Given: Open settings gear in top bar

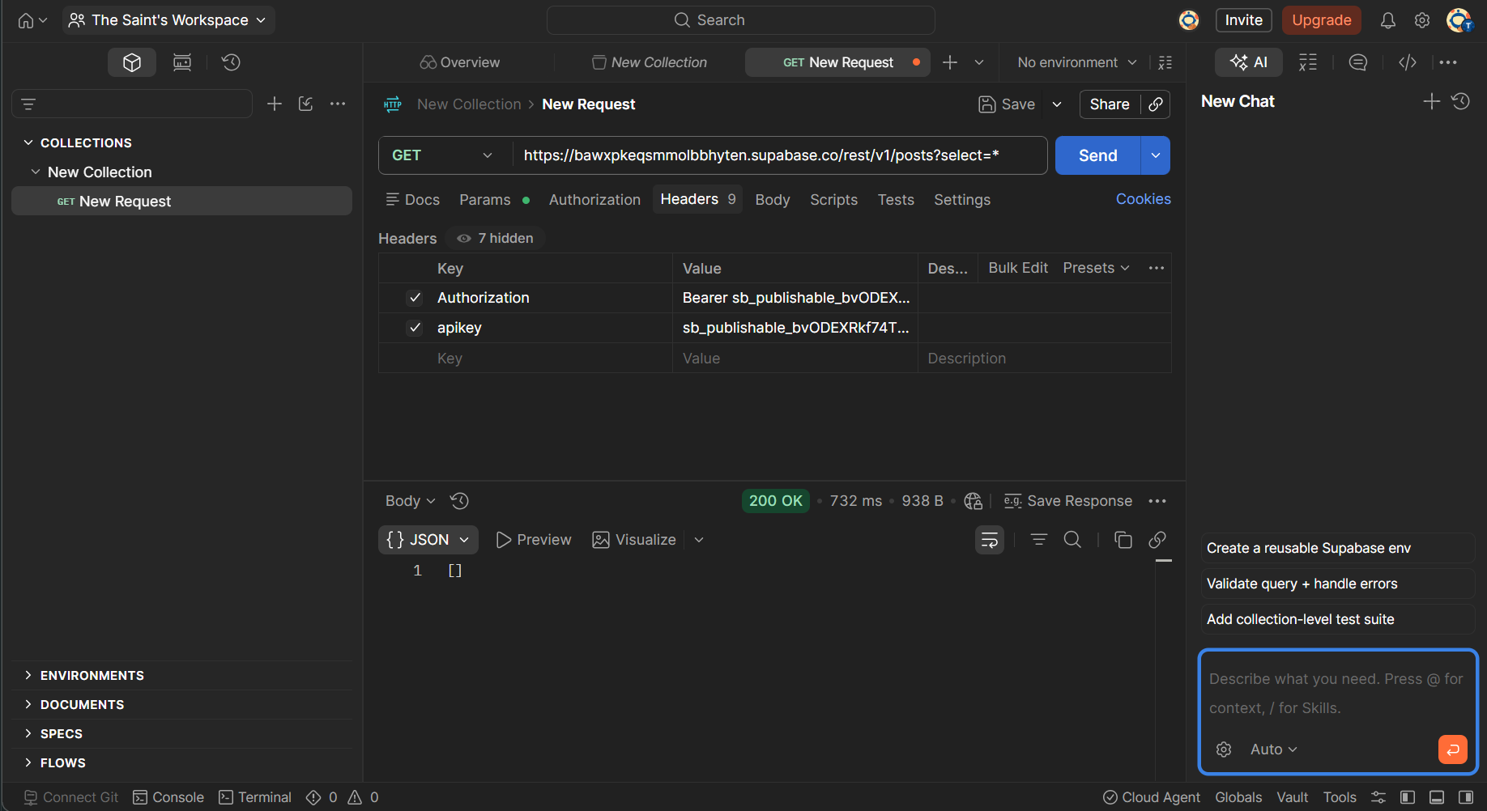Looking at the screenshot, I should click(1422, 20).
